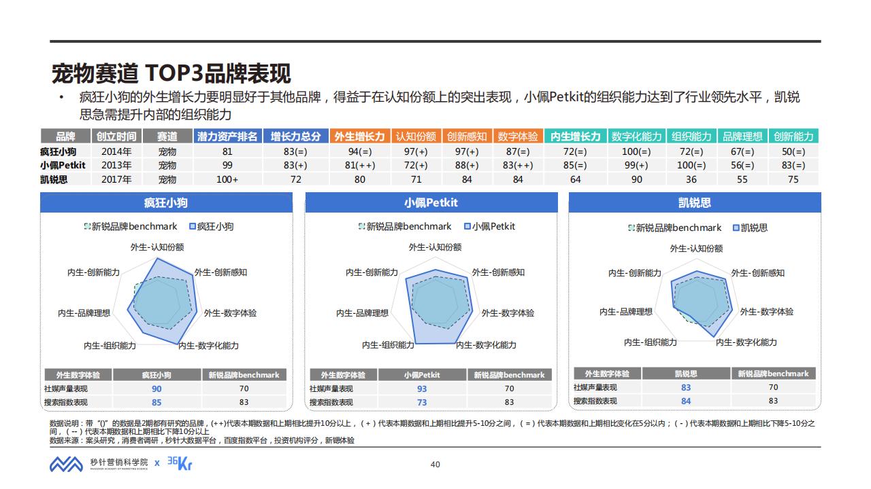Click the 外生-认知份额 axis label in 凯锐思 radar
Image resolution: width=871 pixels, height=489 pixels.
tap(696, 249)
